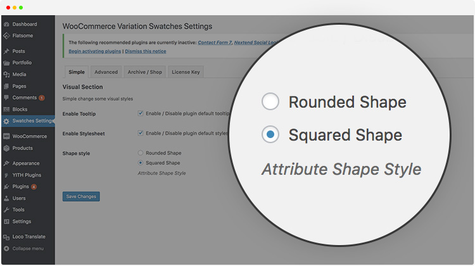Open the Archive / Shop tab
Screen dimensions: 475x266
(x=145, y=72)
